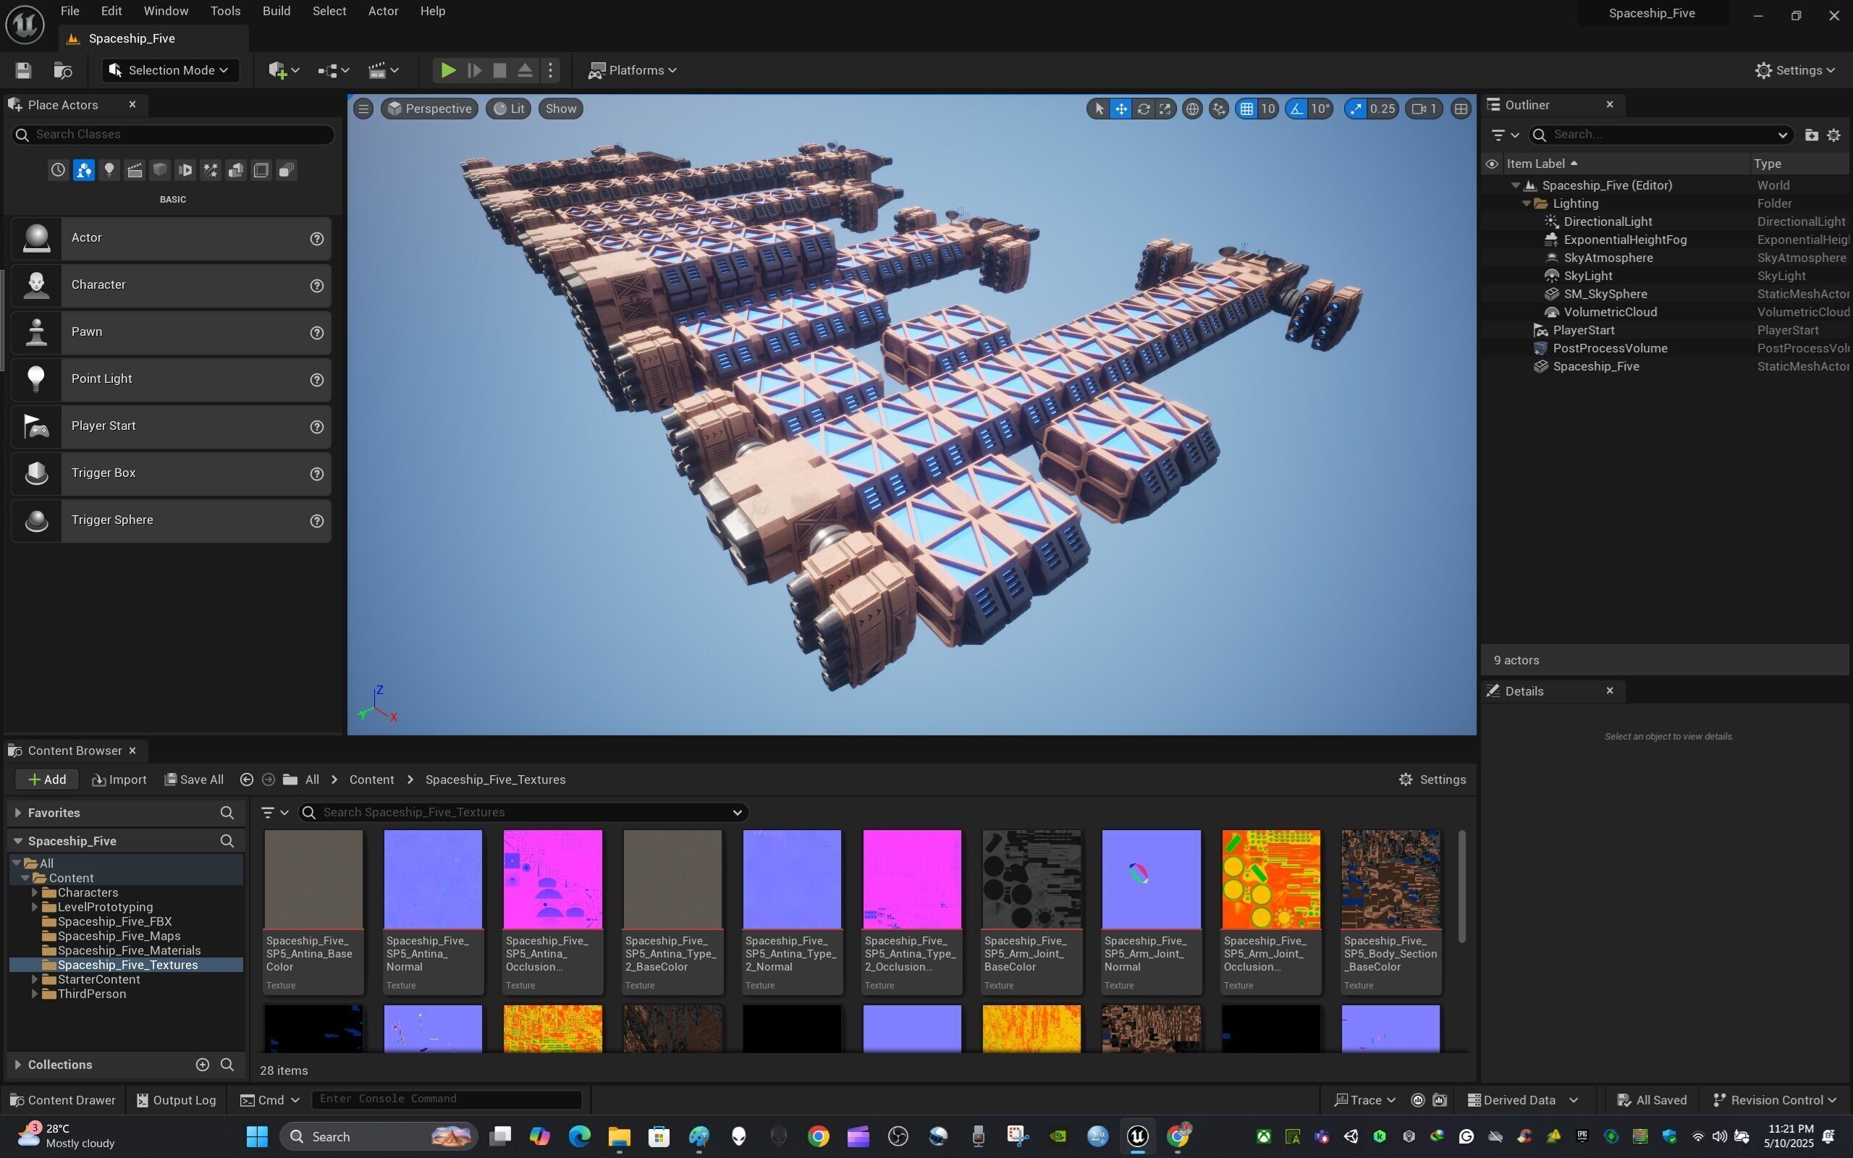Click the Perspective view mode button
1853x1158 pixels.
[x=429, y=109]
